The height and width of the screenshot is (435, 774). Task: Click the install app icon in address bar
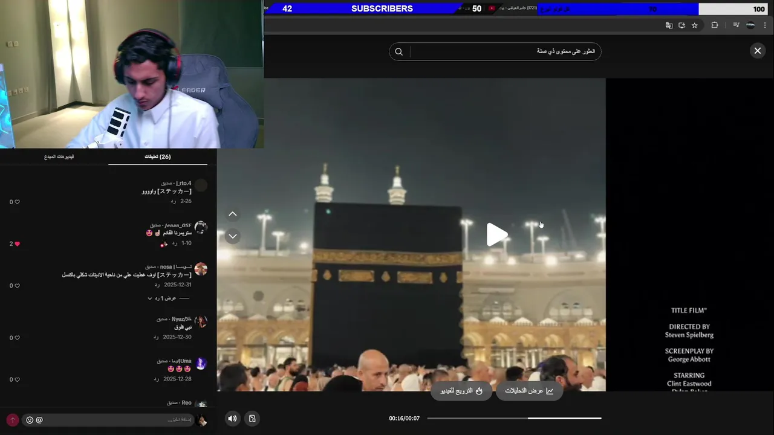(681, 25)
